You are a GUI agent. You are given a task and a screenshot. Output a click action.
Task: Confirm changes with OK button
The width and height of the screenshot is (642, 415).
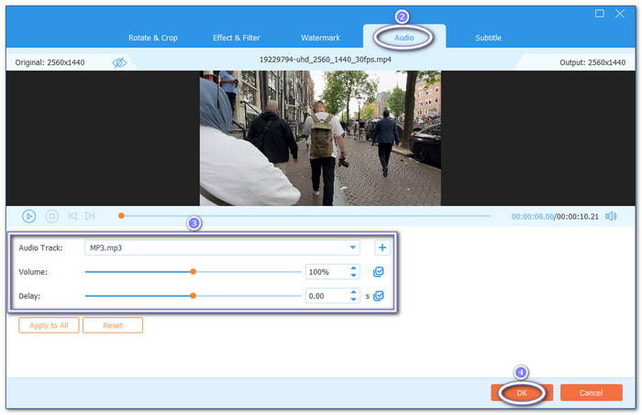coord(522,392)
